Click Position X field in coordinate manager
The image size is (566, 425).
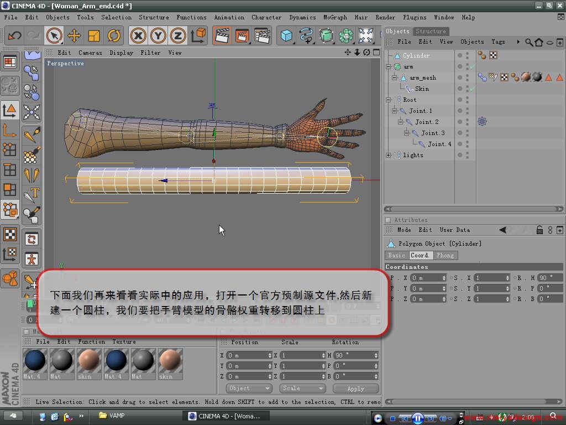click(249, 356)
